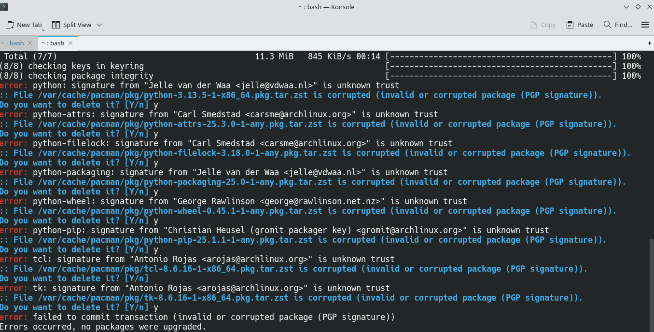654x332 pixels.
Task: Open a new tab with New Tab button
Action: point(23,25)
